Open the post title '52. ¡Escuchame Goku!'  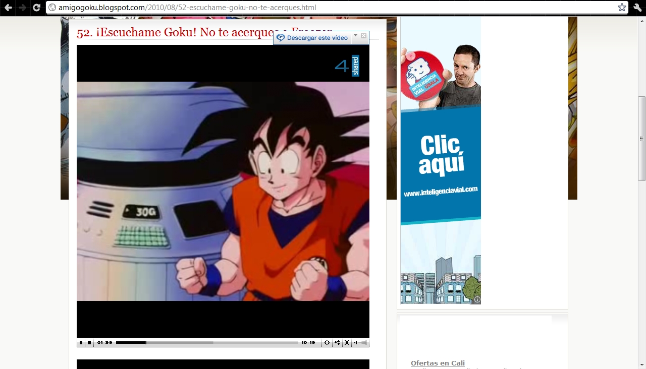pos(204,32)
